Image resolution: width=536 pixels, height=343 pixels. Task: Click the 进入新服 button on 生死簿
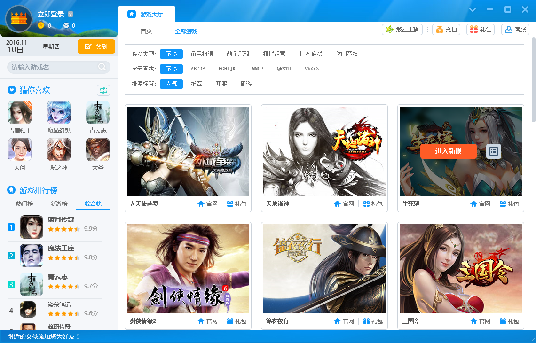(448, 151)
